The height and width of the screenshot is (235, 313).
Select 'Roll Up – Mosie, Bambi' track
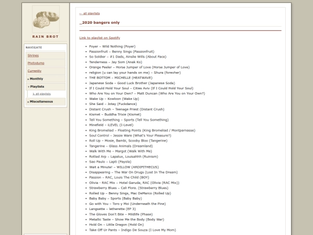pos(128,140)
